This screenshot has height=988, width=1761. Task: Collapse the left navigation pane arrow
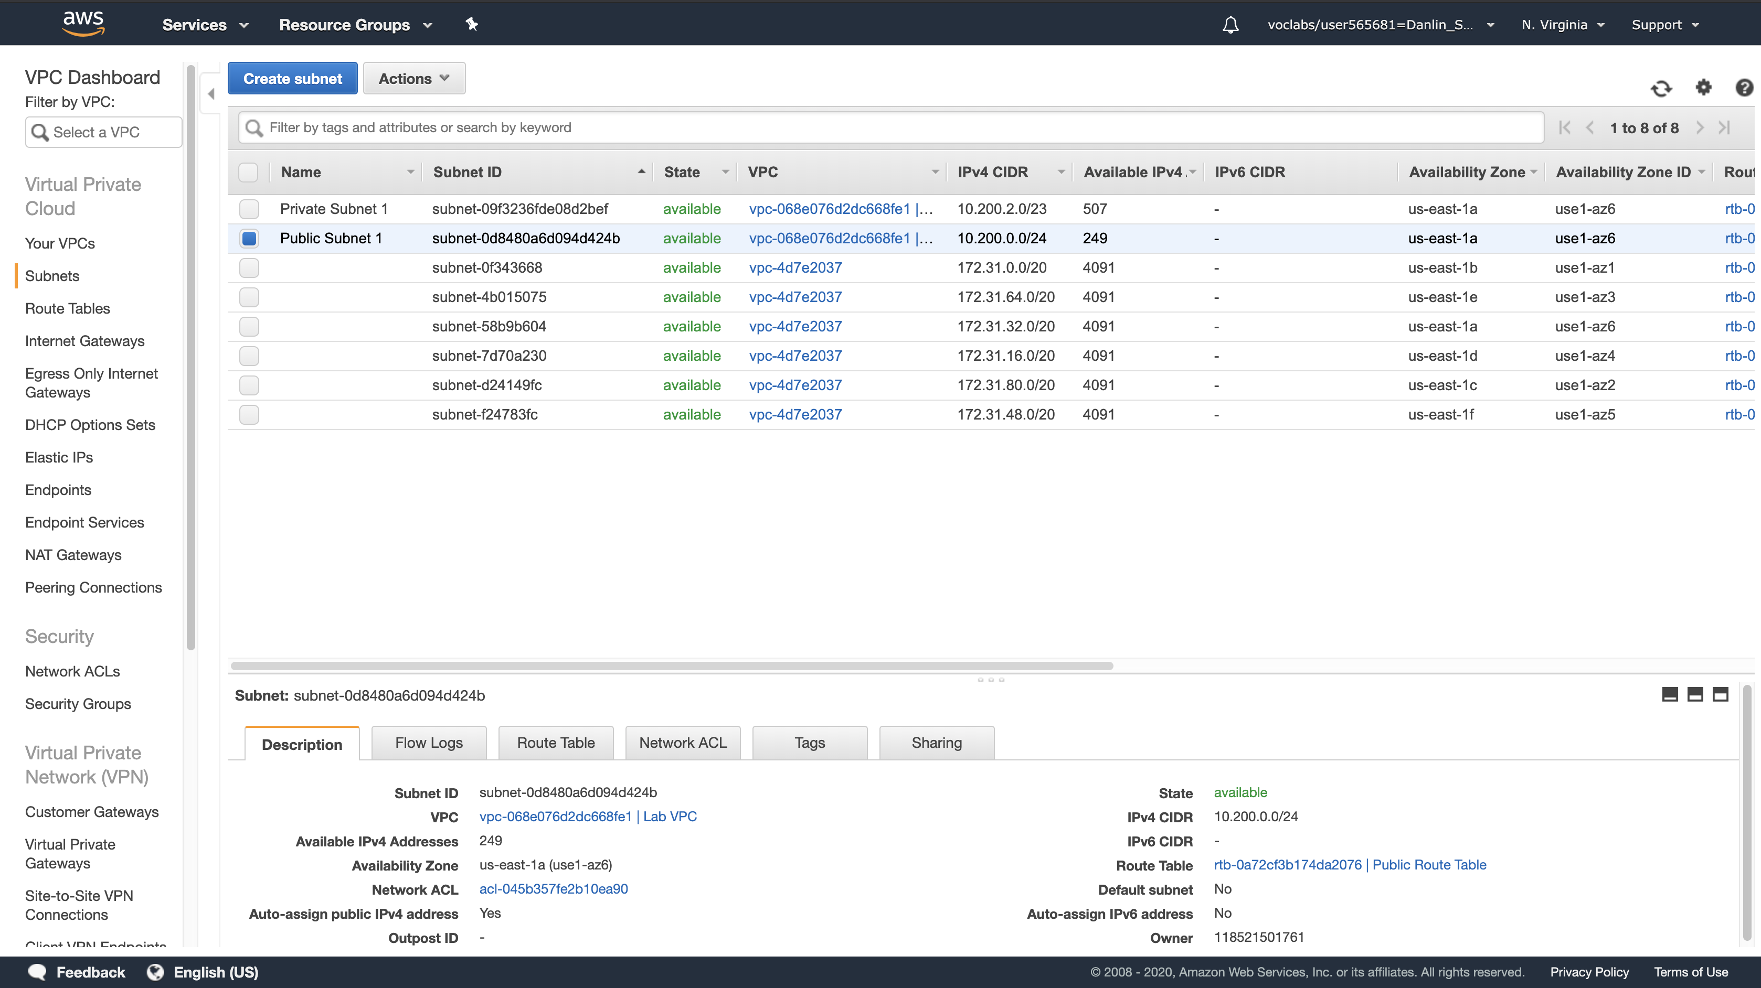click(210, 93)
